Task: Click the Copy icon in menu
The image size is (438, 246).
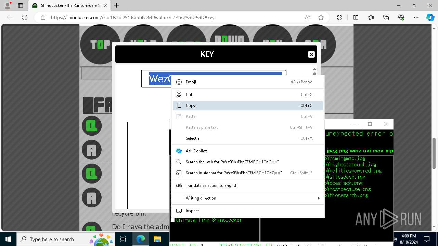Action: point(179,106)
